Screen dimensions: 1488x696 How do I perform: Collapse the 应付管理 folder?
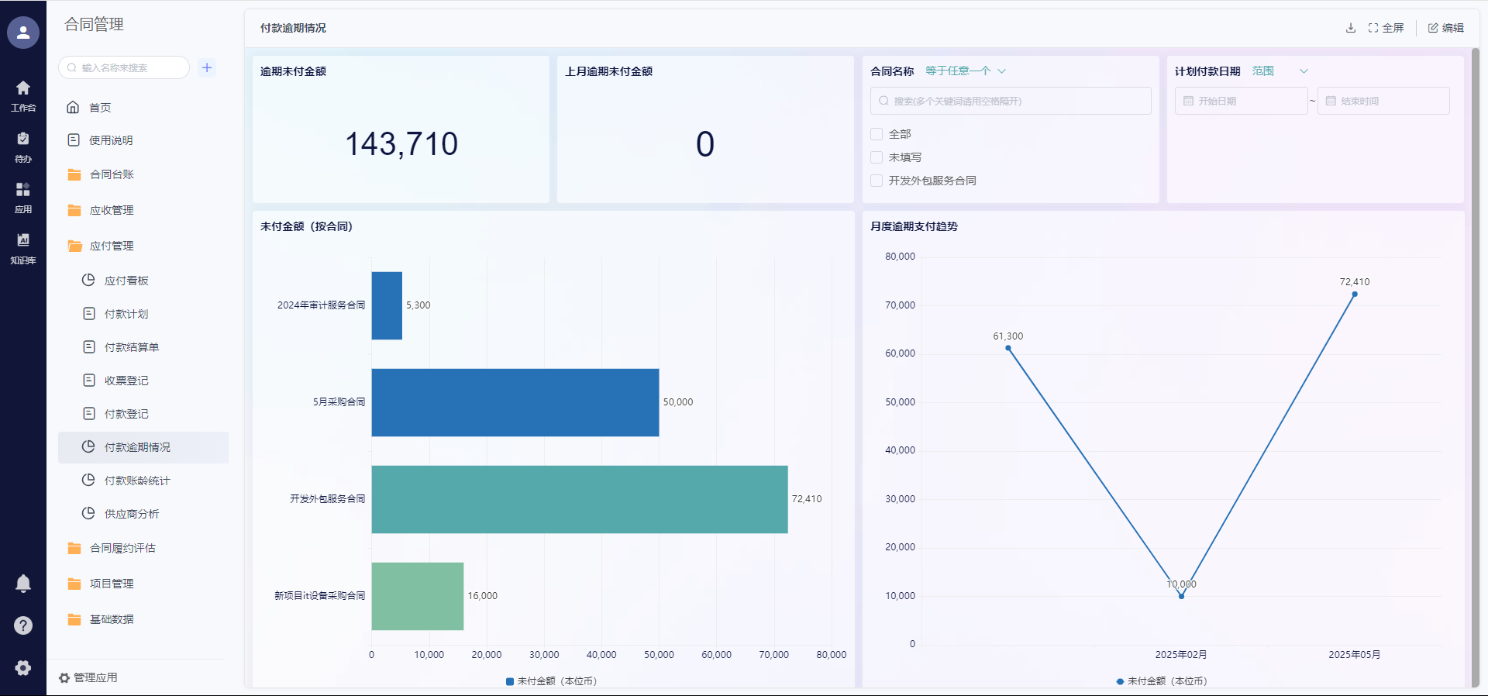click(112, 246)
